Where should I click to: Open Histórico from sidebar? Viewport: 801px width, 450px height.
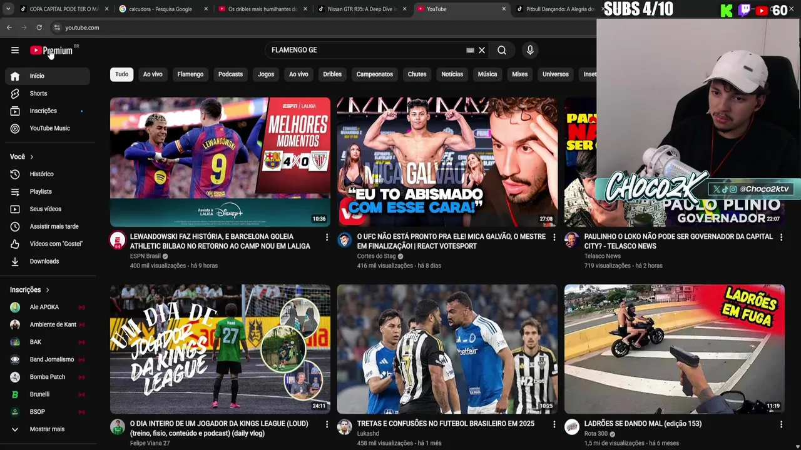[48, 174]
